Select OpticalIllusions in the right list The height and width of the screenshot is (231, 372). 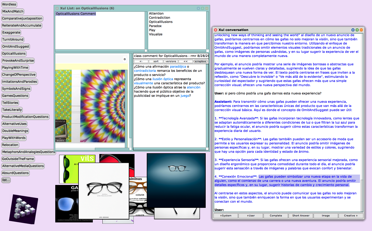point(161,22)
